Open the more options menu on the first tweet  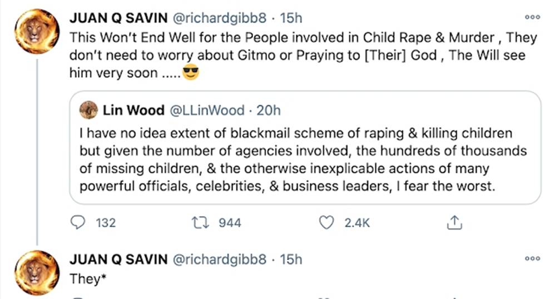(x=532, y=18)
